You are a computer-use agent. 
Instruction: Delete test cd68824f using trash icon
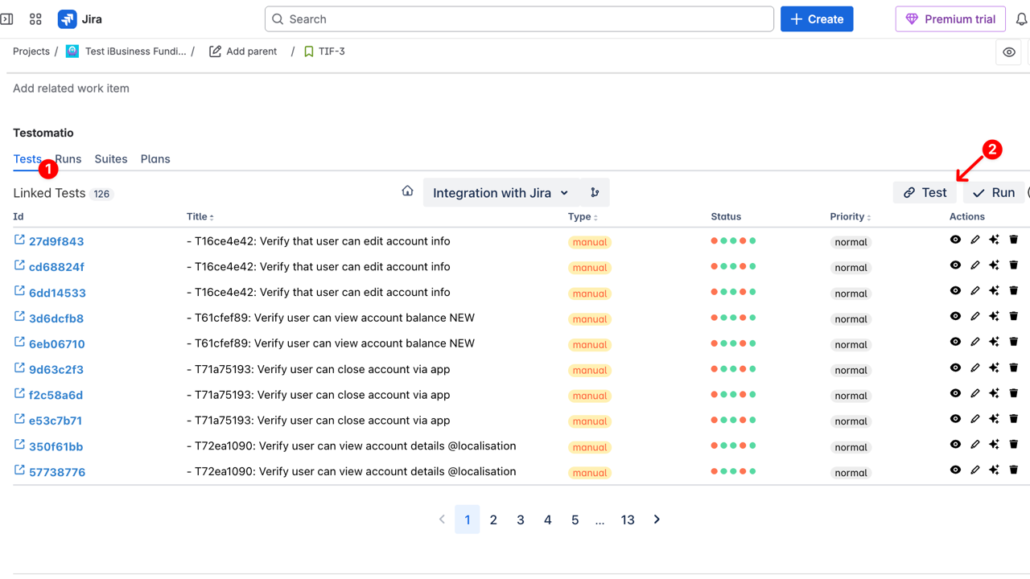coord(1013,265)
